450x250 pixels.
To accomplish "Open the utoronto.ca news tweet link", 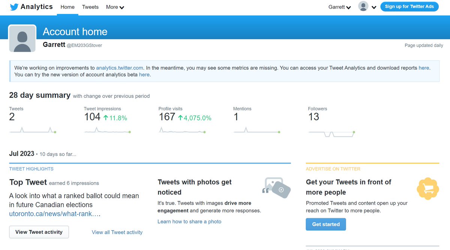I will coord(55,214).
